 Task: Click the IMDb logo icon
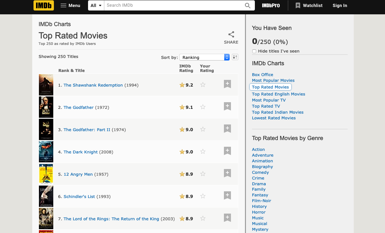(44, 5)
